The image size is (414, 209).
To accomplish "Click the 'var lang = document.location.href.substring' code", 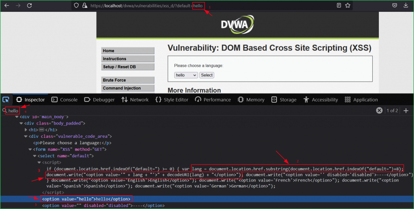I will click(298, 169).
